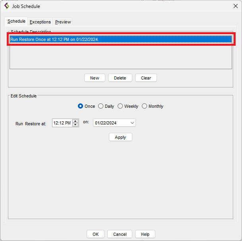The image size is (242, 241).
Task: Open the Exceptions tab
Action: coord(40,22)
